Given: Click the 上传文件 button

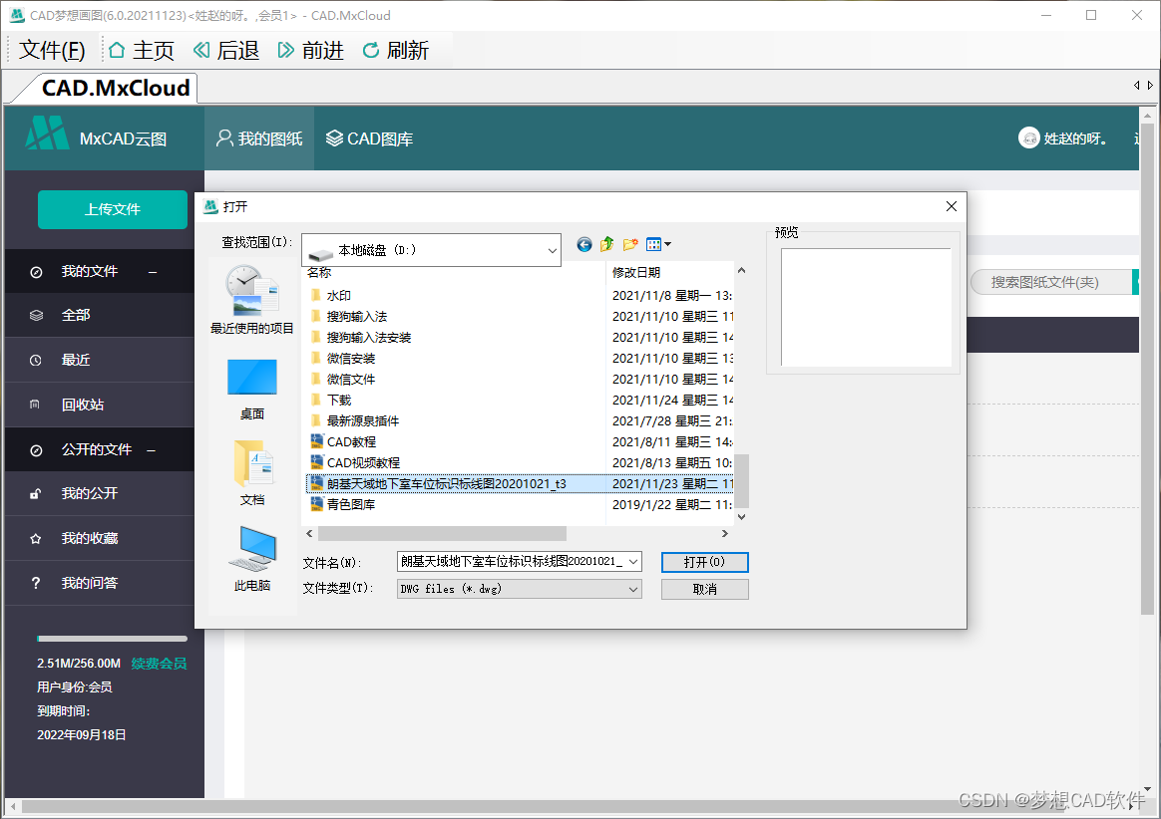Looking at the screenshot, I should point(113,209).
